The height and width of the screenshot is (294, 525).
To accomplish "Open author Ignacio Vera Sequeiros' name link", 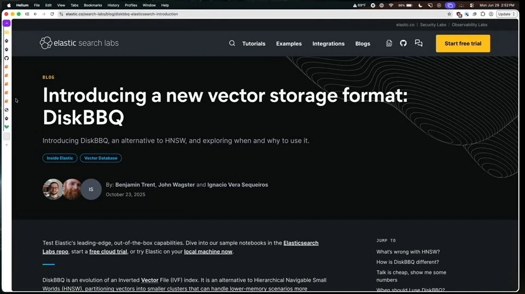I will click(x=238, y=185).
